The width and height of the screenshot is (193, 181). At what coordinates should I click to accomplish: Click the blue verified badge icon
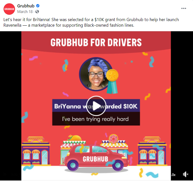tap(38, 6)
